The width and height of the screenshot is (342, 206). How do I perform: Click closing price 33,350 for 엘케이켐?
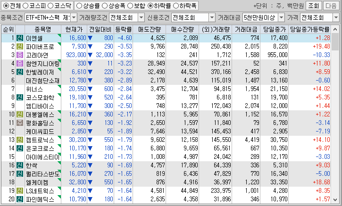pyautogui.click(x=279, y=182)
